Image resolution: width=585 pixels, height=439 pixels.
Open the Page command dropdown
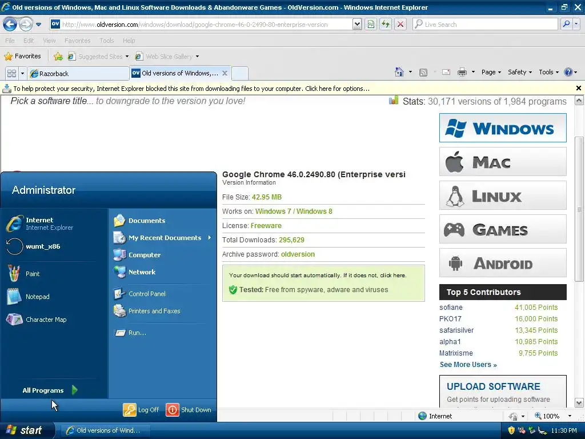(491, 72)
